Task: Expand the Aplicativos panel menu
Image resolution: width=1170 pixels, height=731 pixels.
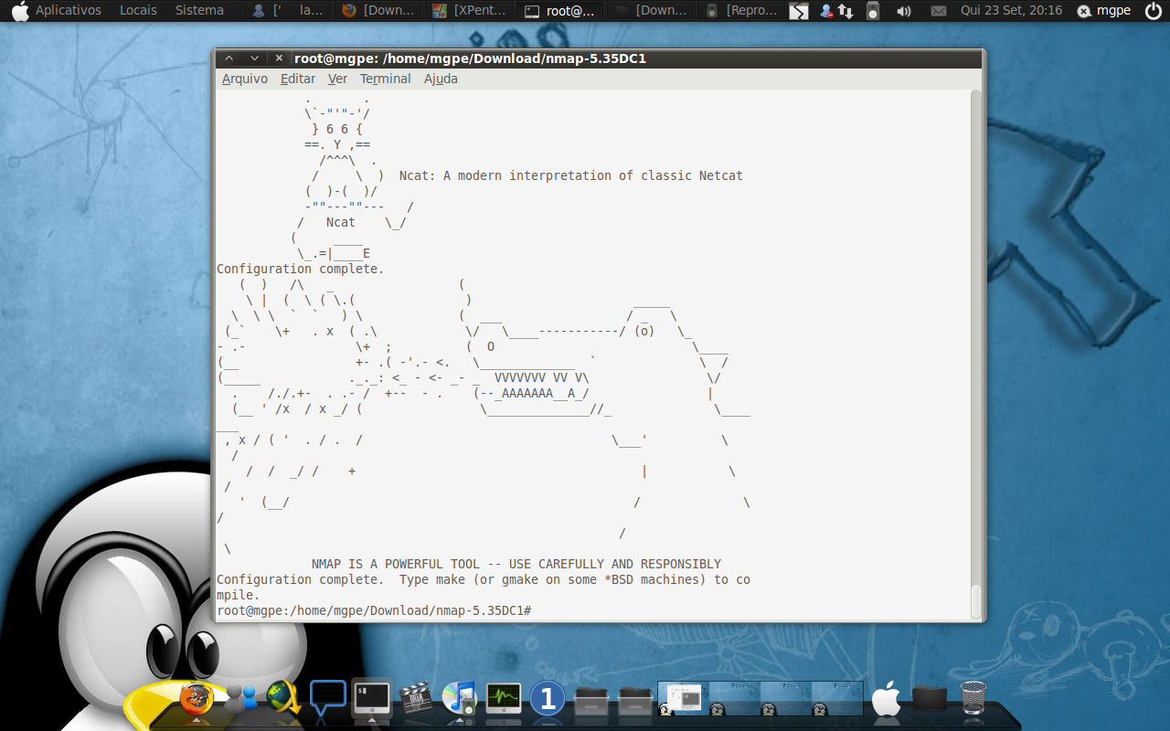Action: coord(68,10)
